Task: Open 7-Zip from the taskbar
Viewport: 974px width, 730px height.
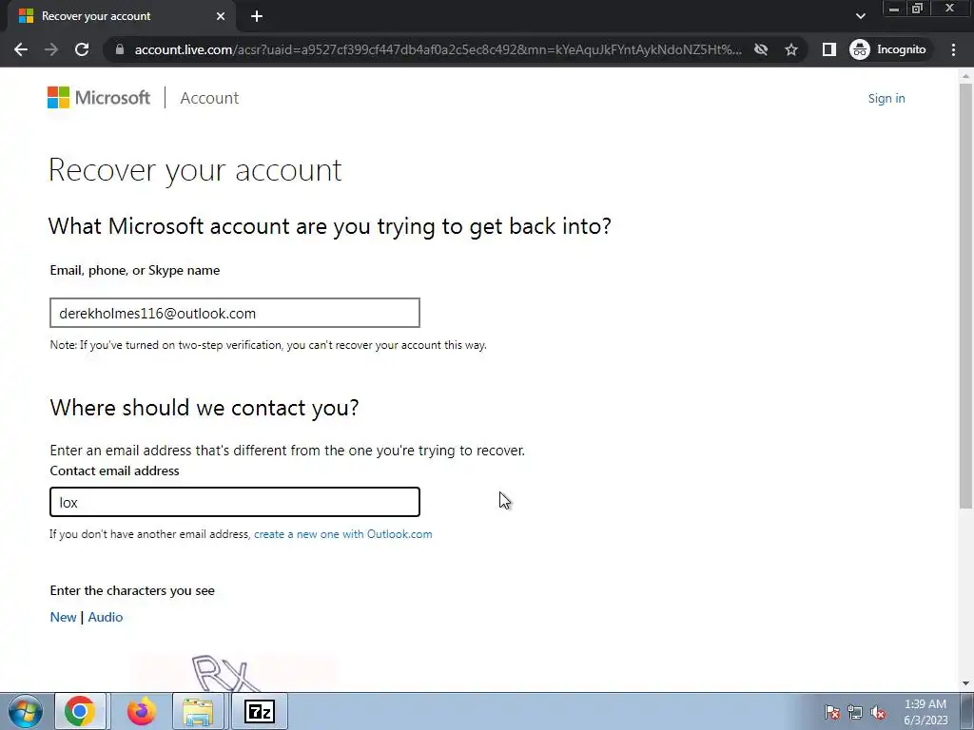Action: (x=259, y=711)
